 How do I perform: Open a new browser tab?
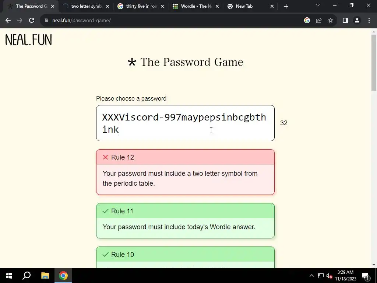point(286,6)
